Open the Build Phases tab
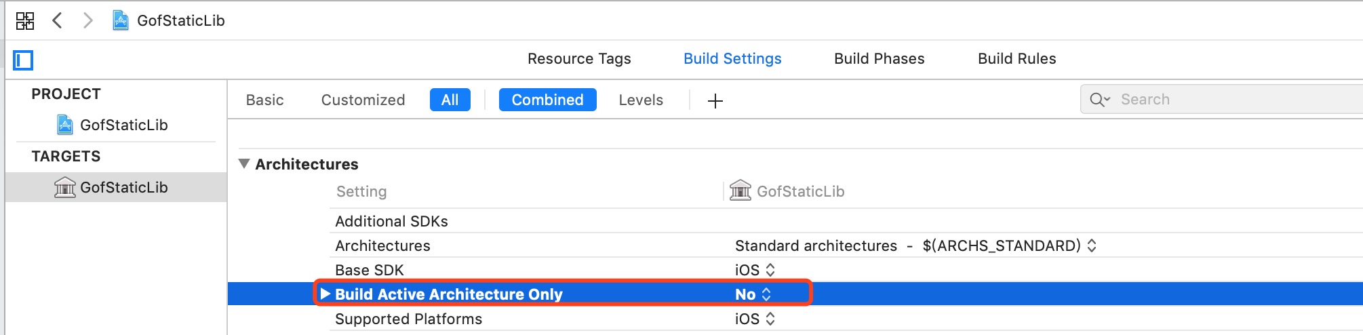The image size is (1363, 335). pyautogui.click(x=880, y=59)
